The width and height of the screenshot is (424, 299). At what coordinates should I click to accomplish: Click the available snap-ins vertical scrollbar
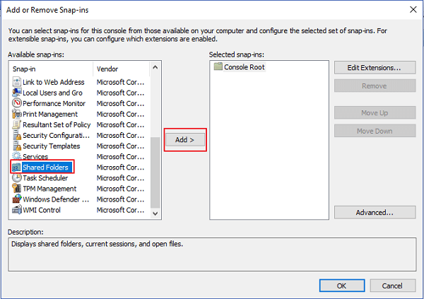(155, 170)
